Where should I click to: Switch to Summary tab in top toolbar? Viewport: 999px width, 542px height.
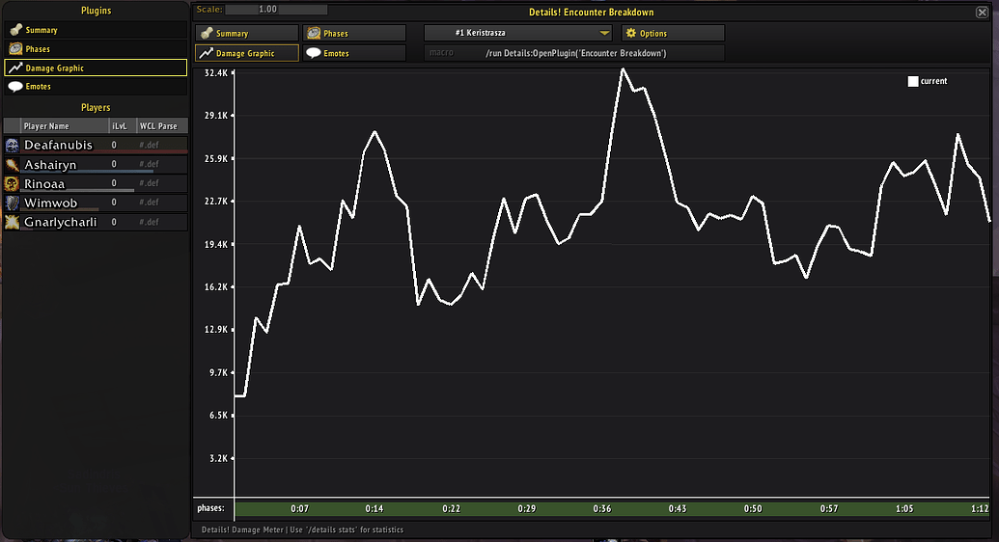tap(245, 34)
